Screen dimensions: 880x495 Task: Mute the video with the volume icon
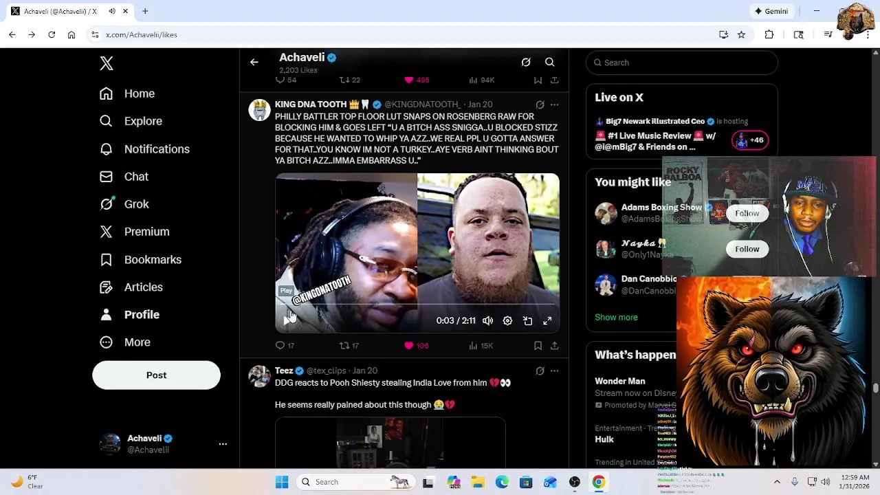[487, 321]
